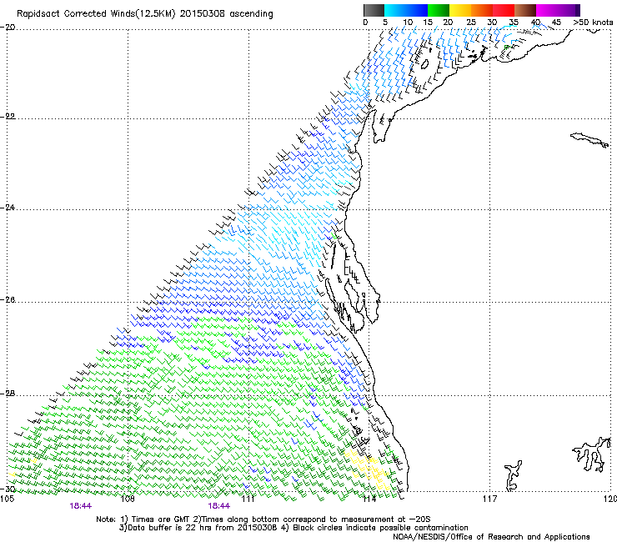Click the 105 longitude axis label
This screenshot has width=617, height=542.
(x=7, y=499)
